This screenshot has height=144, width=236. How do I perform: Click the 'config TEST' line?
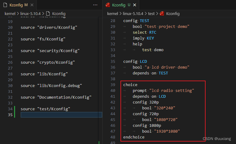pyautogui.click(x=136, y=21)
